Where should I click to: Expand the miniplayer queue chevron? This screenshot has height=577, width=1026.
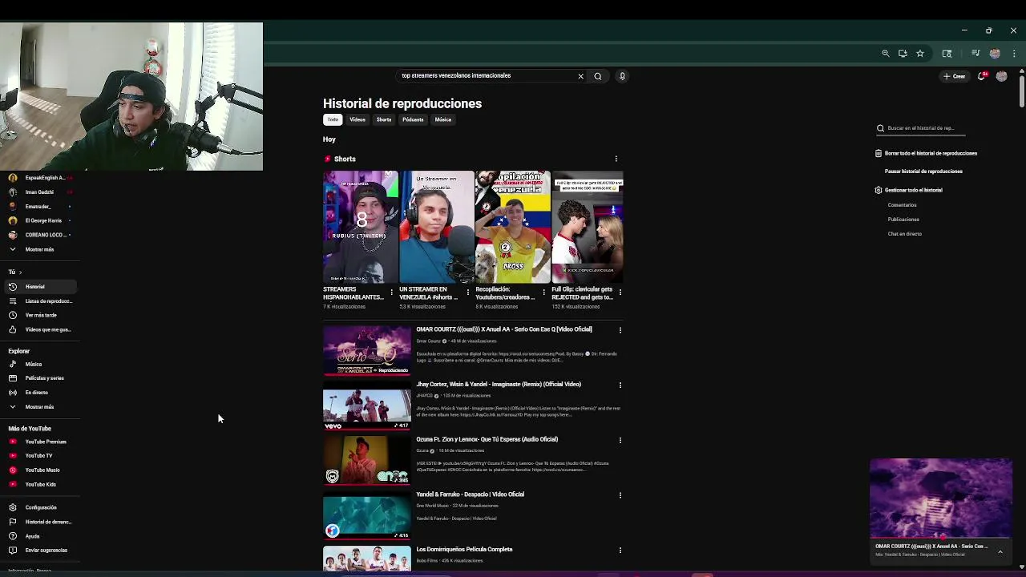pyautogui.click(x=1000, y=551)
